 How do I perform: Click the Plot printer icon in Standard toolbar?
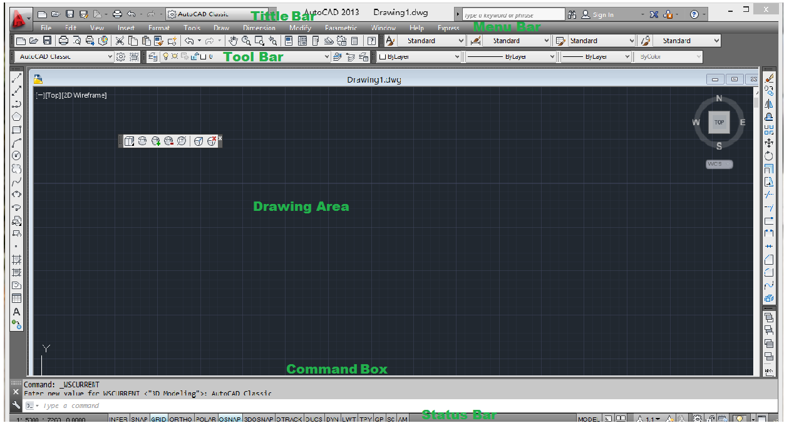click(x=63, y=41)
